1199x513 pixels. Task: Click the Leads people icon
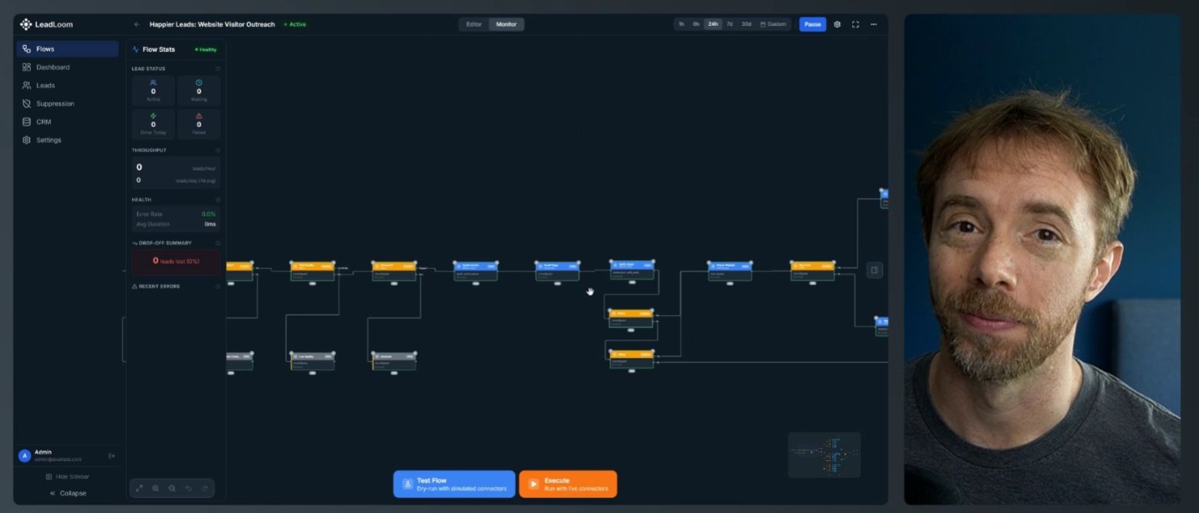click(x=27, y=86)
